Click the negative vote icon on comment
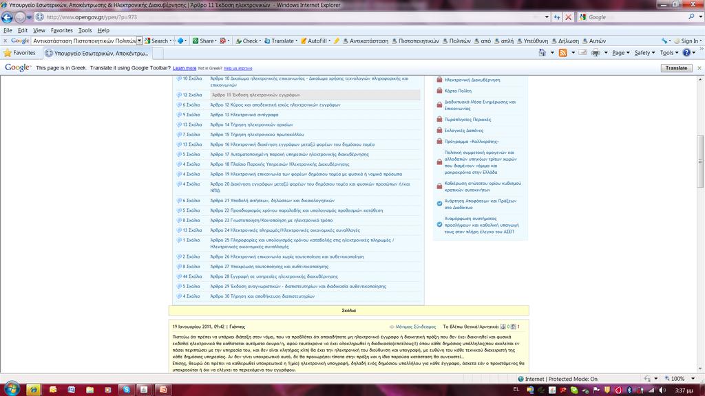Image resolution: width=705 pixels, height=396 pixels. pyautogui.click(x=513, y=327)
